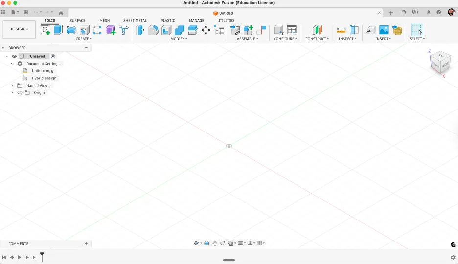Open the CONFIGURE dropdown menu
Viewport: 458px width, 264px height.
click(285, 39)
